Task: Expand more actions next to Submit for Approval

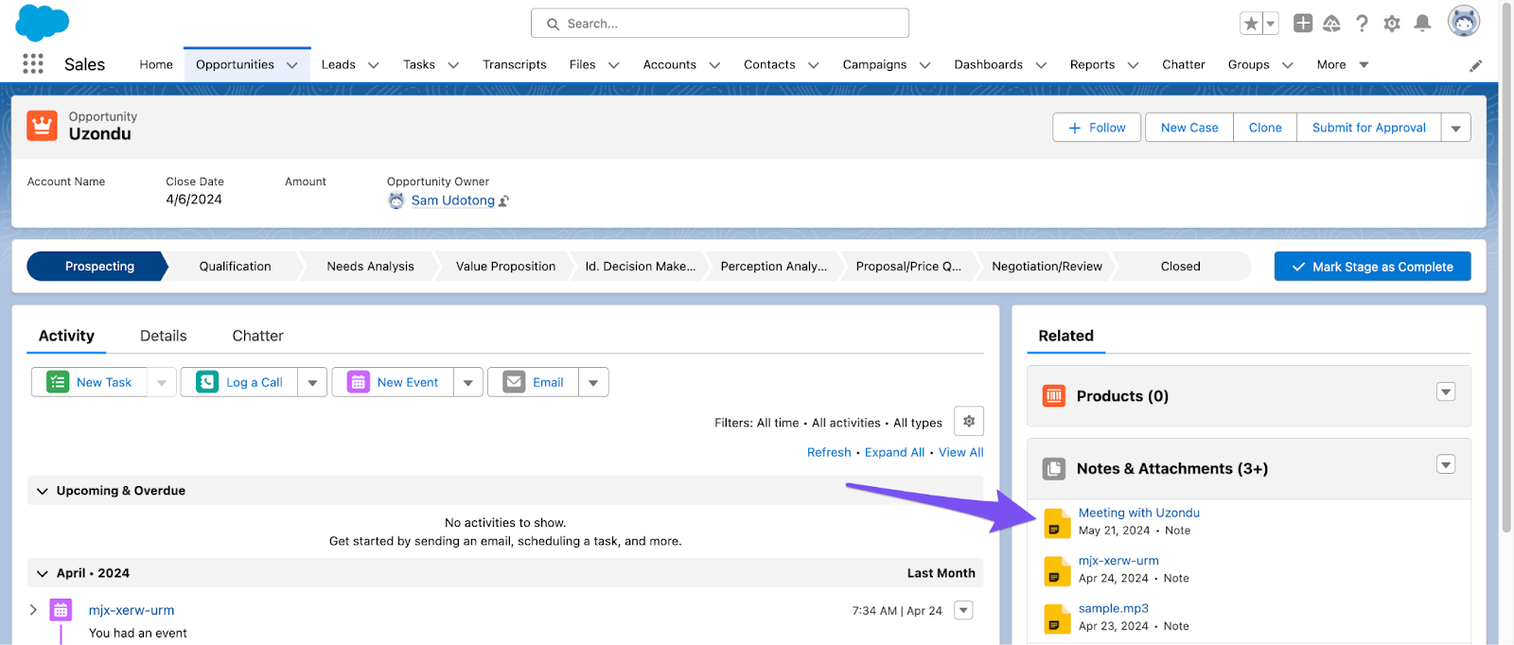Action: point(1455,128)
